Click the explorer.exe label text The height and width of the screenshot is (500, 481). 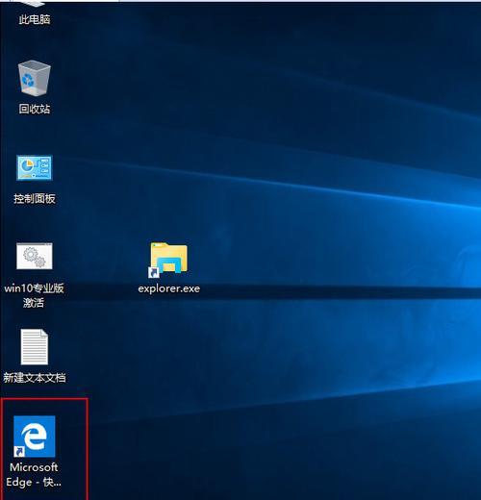pyautogui.click(x=169, y=288)
